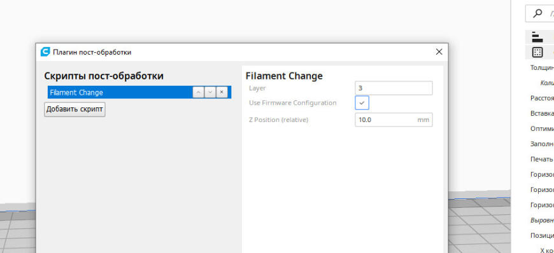Click the Cura logo in dialog title

45,52
